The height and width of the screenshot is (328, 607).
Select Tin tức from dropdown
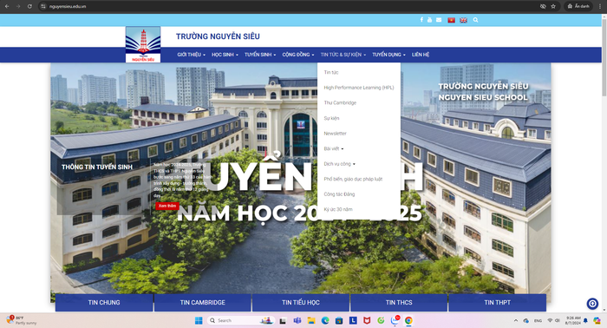coord(331,72)
